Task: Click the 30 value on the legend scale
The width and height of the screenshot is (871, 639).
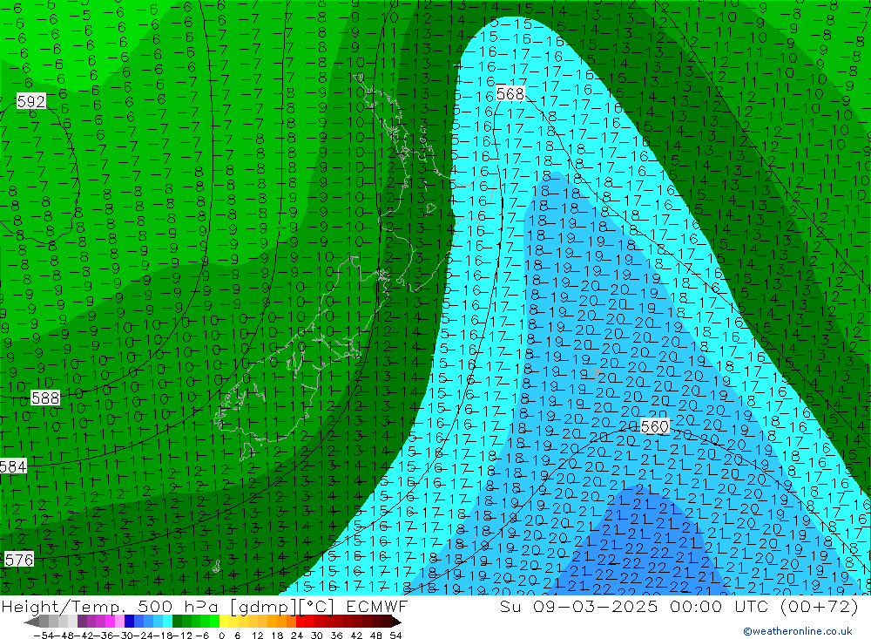Action: (x=317, y=636)
